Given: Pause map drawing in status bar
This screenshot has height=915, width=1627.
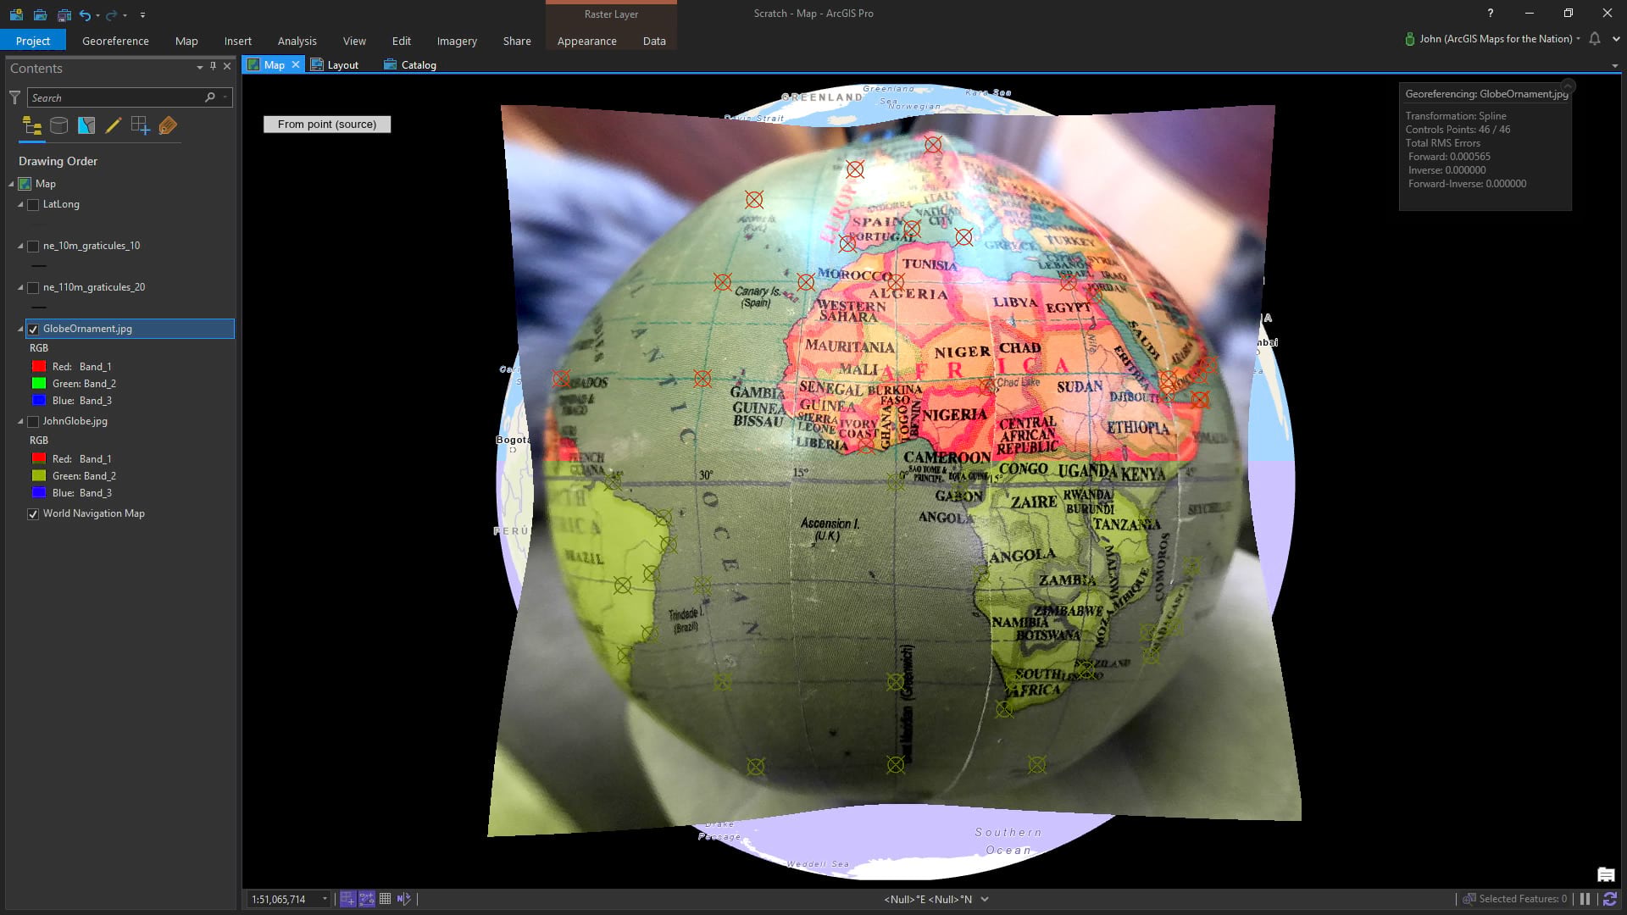Looking at the screenshot, I should (x=1585, y=899).
